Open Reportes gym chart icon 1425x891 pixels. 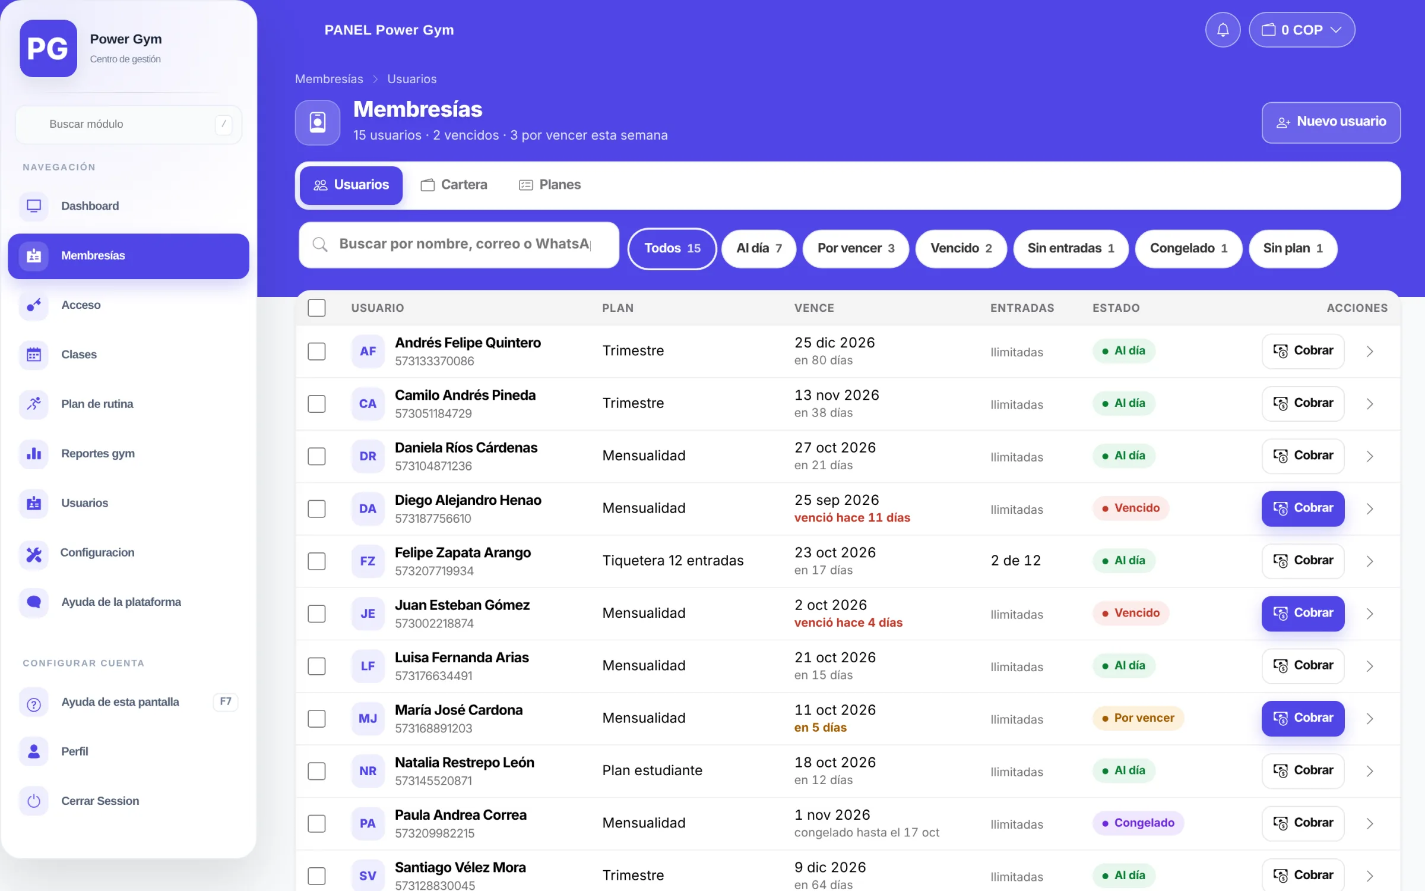pos(34,454)
